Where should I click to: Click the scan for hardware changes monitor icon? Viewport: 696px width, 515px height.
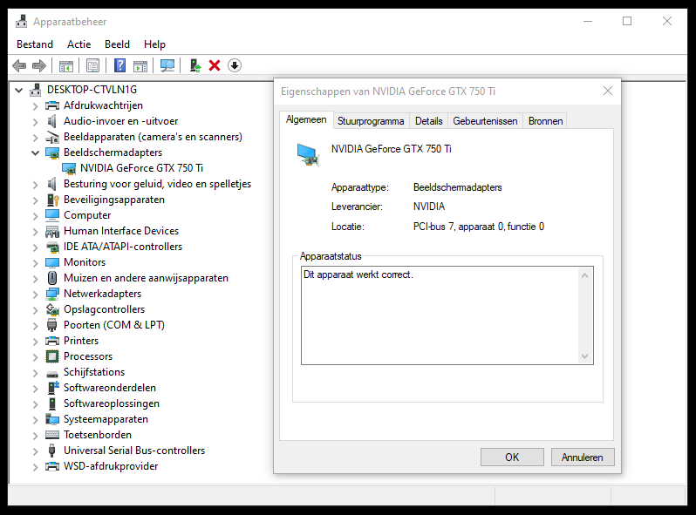tap(167, 65)
